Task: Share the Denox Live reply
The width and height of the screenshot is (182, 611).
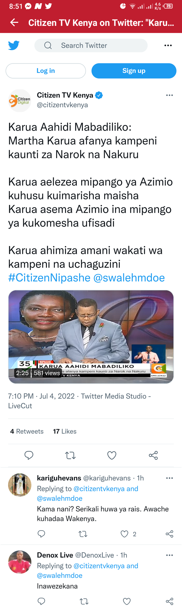Action: pyautogui.click(x=169, y=601)
